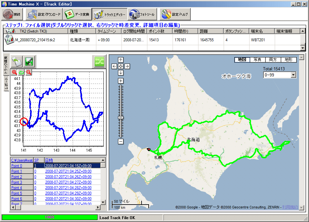Click the red start marker on map
Image resolution: width=309 pixels, height=222 pixels.
[x=149, y=150]
